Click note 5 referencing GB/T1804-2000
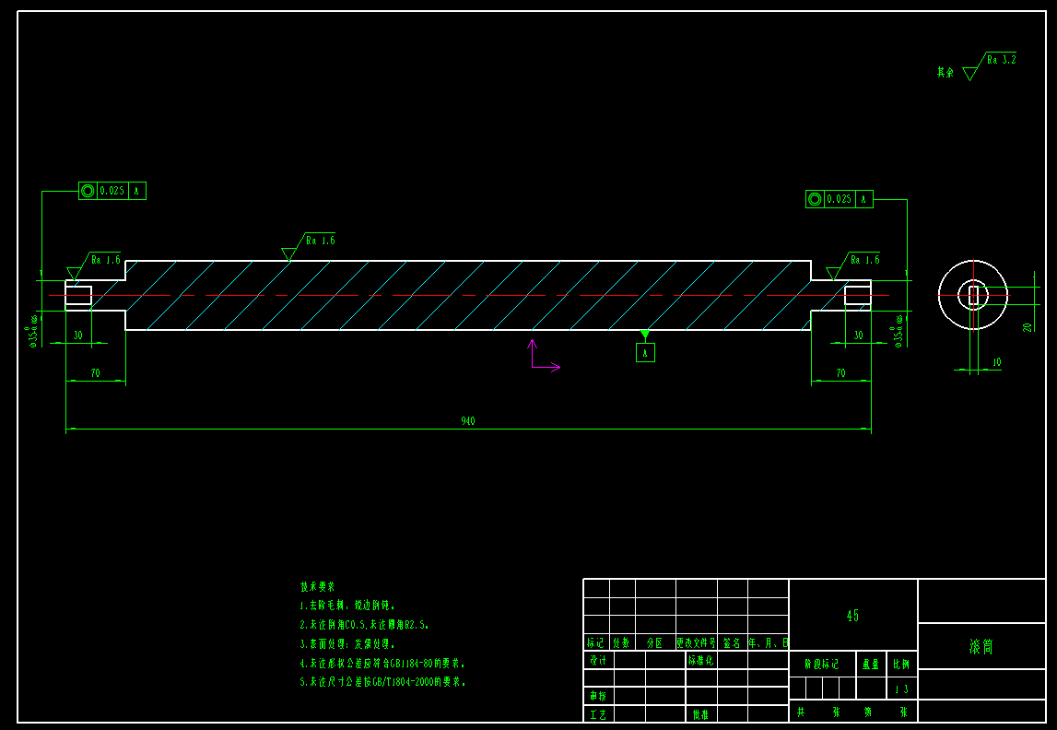The width and height of the screenshot is (1057, 730). point(382,681)
